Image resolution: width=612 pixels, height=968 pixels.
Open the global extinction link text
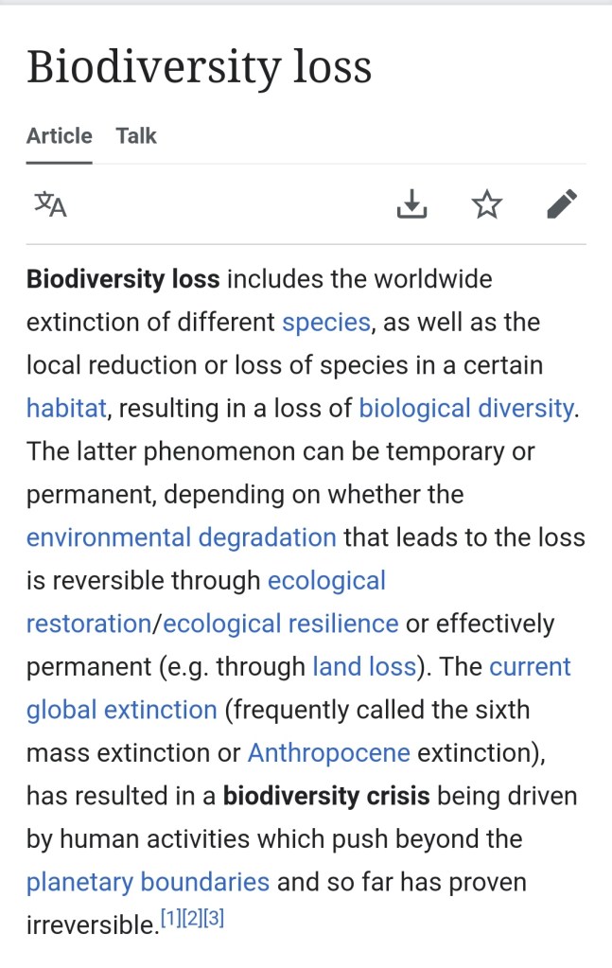121,710
